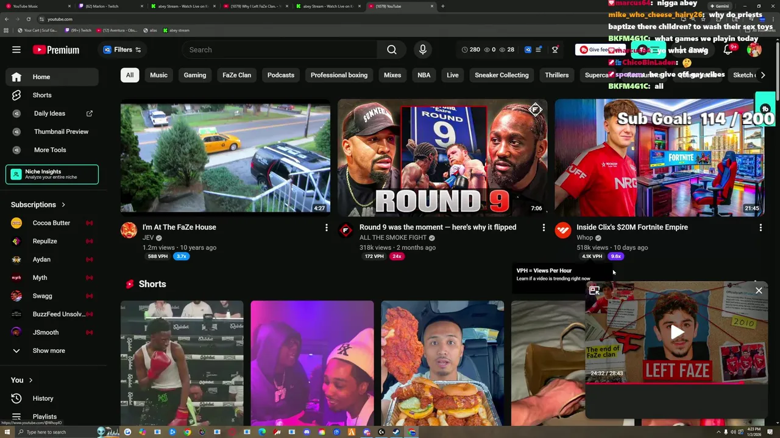Open options for I'm At The FaZe House
Viewport: 780px width, 438px height.
click(326, 228)
